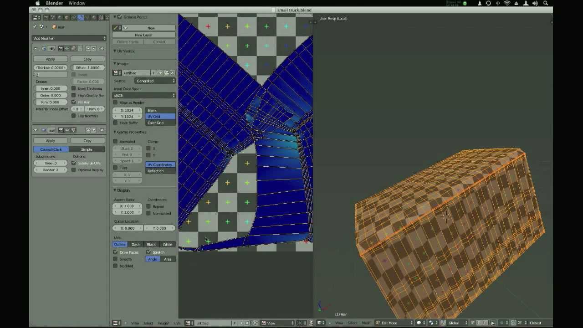Toggle Subsurf modifier edit mode icon
This screenshot has height=328, width=583.
[x=73, y=130]
